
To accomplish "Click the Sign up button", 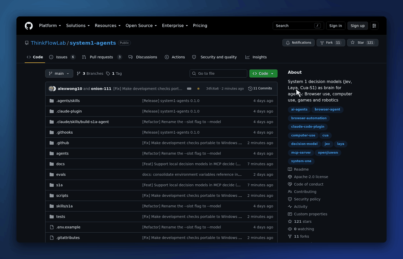I will click(357, 26).
